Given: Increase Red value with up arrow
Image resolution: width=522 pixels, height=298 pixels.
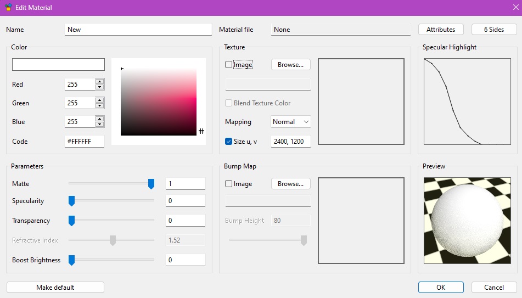Looking at the screenshot, I should 99,81.
